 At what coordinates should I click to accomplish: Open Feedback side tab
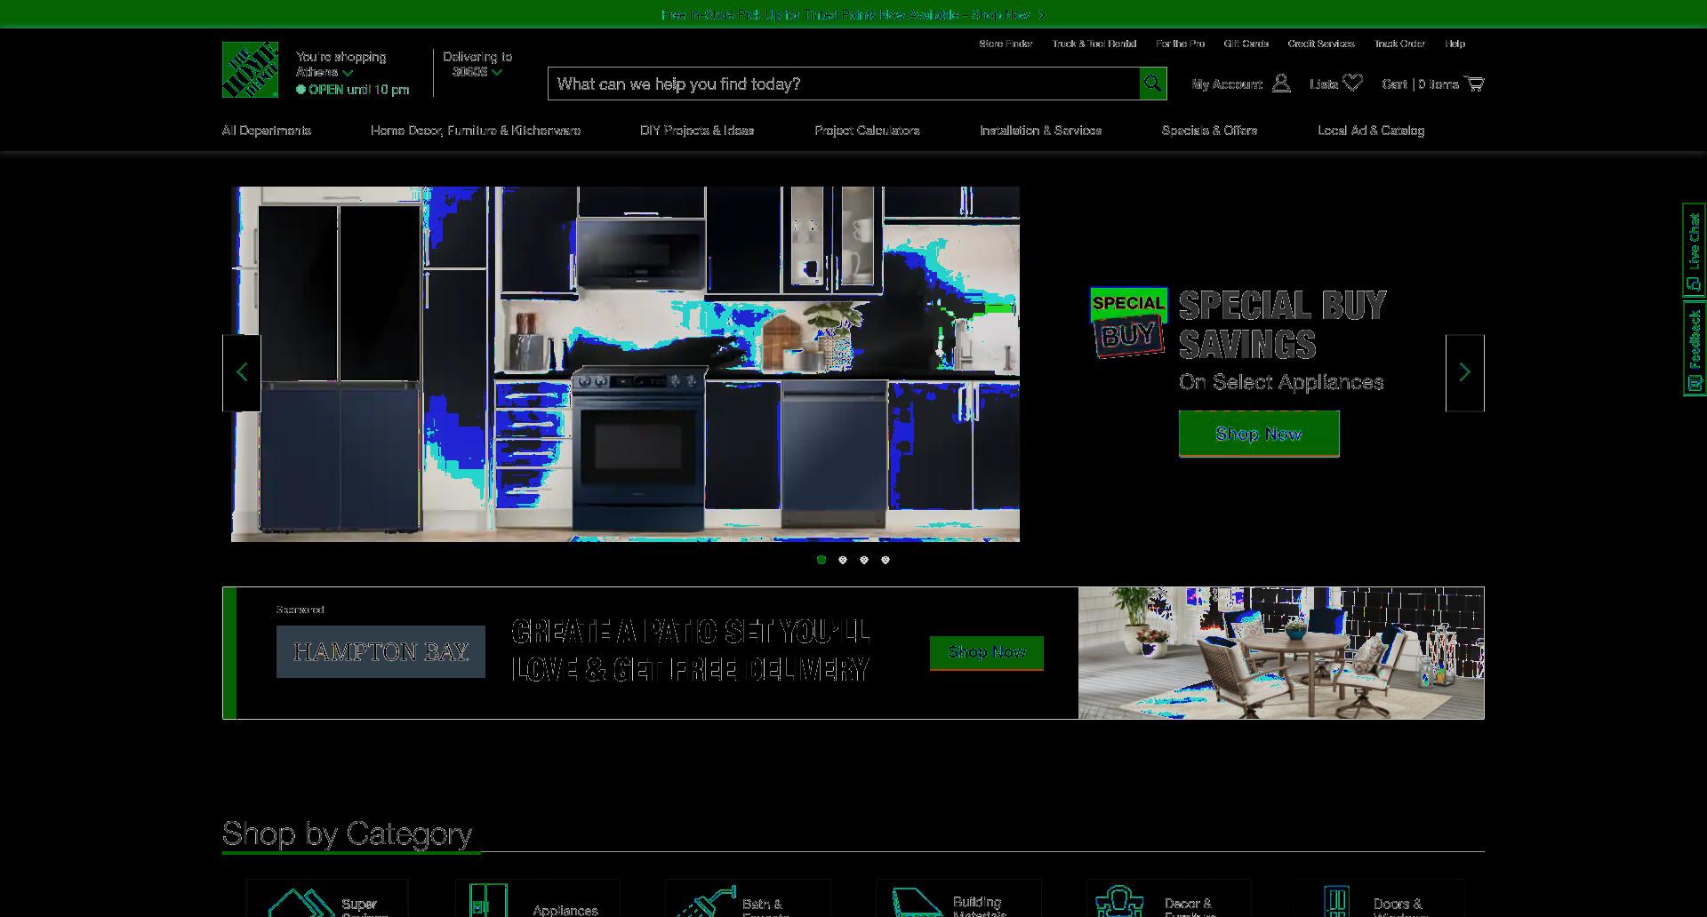click(x=1694, y=349)
